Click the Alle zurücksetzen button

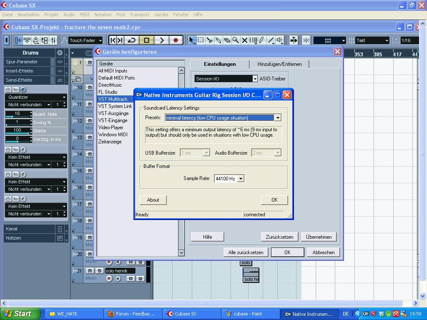(x=246, y=252)
